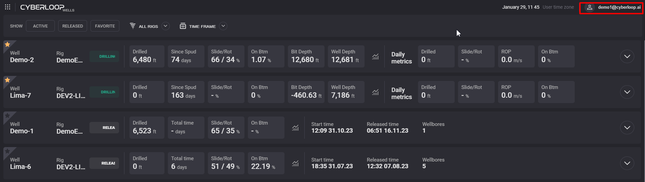Filter wells by Active status

click(40, 26)
